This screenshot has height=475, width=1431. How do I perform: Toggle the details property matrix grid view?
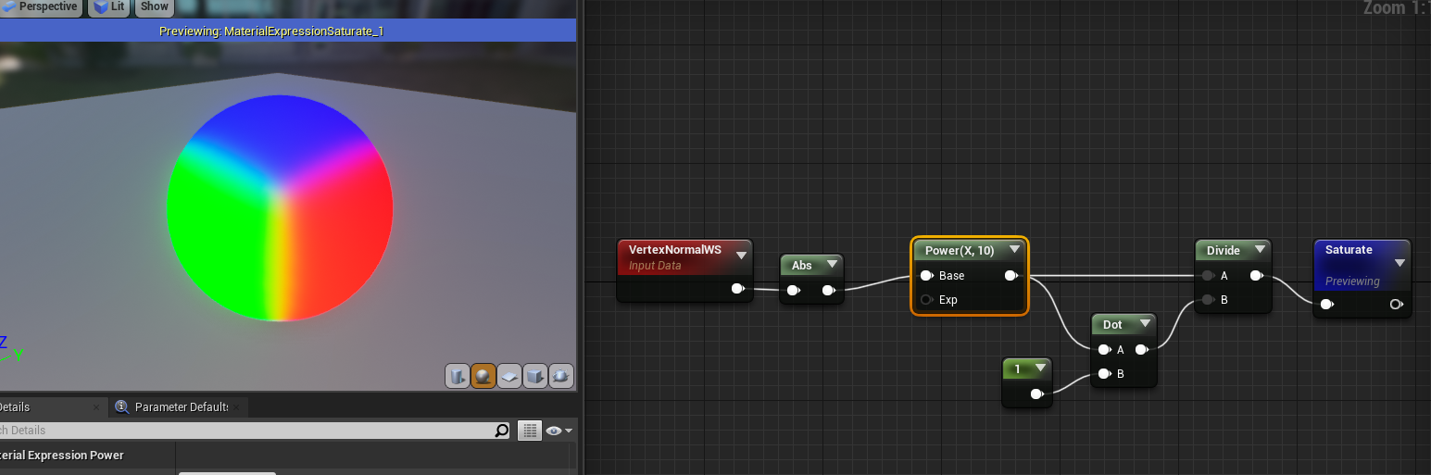point(529,431)
